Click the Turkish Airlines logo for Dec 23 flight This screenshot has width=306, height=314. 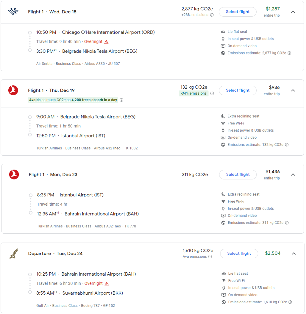coord(14,174)
